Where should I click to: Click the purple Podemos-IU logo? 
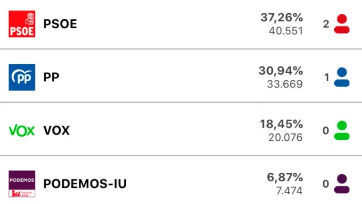pos(22,184)
